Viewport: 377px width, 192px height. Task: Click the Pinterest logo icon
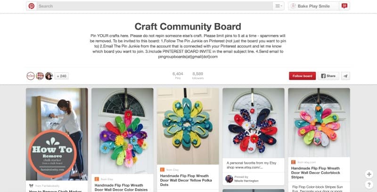[x=32, y=6]
